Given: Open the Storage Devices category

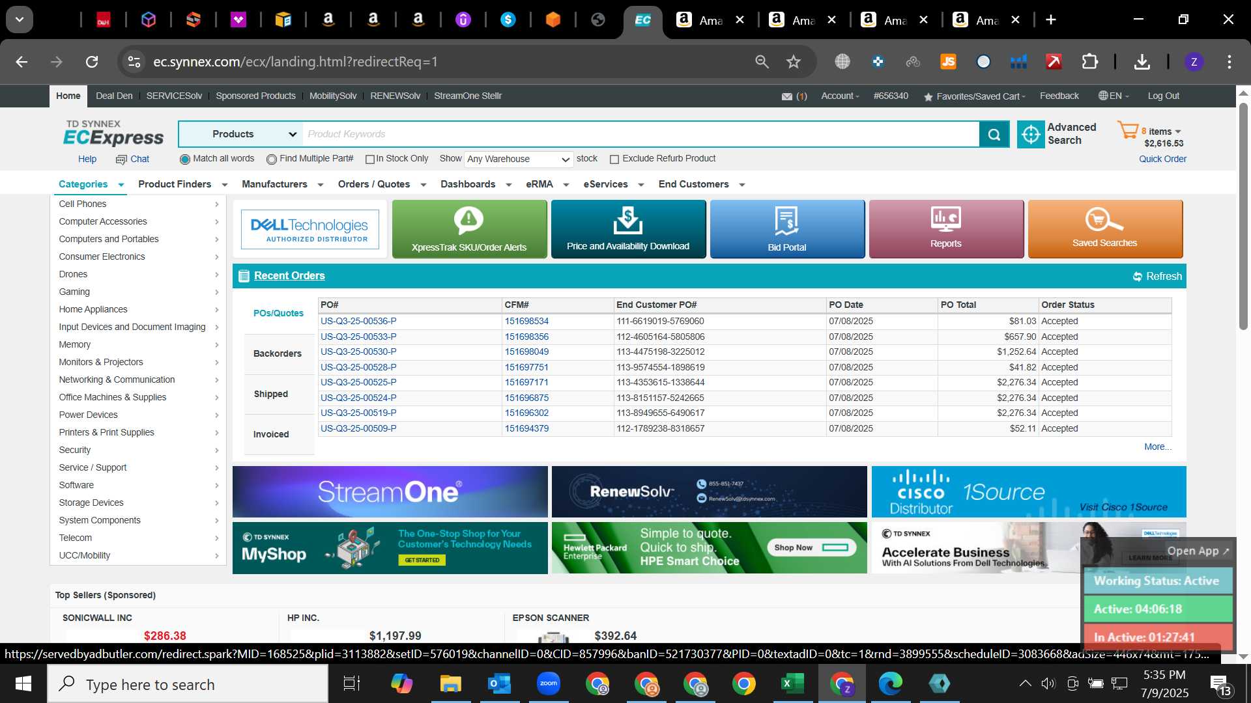Looking at the screenshot, I should 138,503.
